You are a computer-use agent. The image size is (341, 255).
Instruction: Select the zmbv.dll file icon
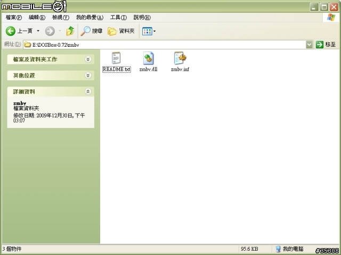[x=148, y=58]
